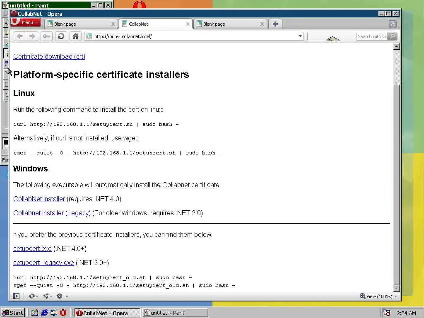The height and width of the screenshot is (318, 424).
Task: Open Collabnet Installer (Legacy) link
Action: click(x=52, y=213)
